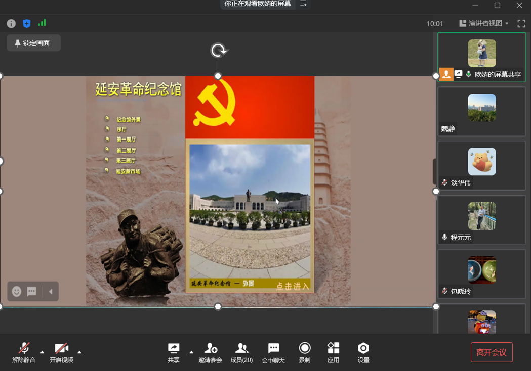
Task: Expand audio options arrow beside mute
Action: pyautogui.click(x=42, y=352)
